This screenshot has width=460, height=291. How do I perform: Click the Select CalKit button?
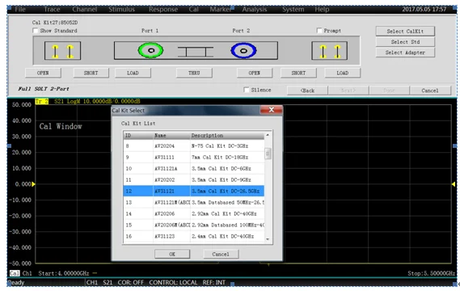click(405, 31)
